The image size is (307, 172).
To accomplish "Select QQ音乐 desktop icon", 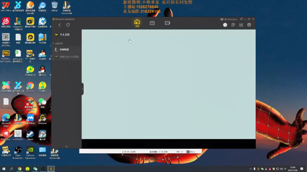I will point(42,87).
